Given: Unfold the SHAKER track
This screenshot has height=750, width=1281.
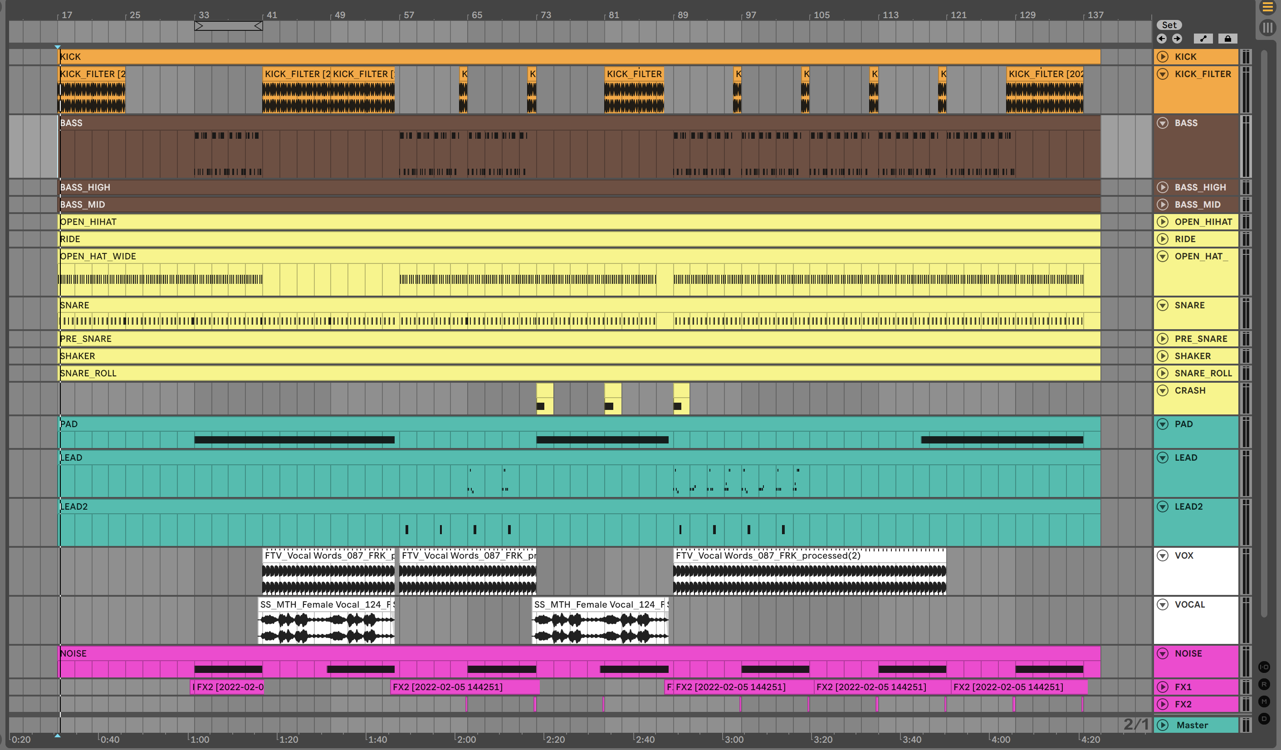Looking at the screenshot, I should click(1163, 356).
